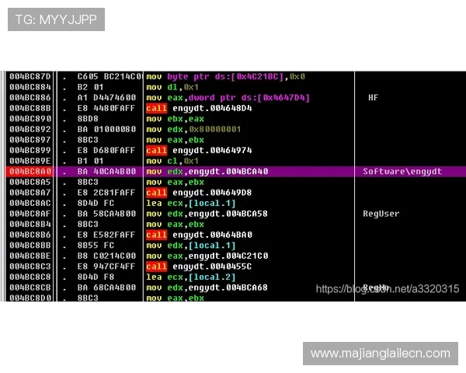Select address row 004BC8A7
466x373 pixels.
pos(30,193)
